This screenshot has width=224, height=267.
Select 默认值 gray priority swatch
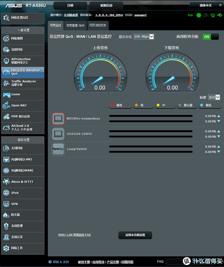[180, 105]
